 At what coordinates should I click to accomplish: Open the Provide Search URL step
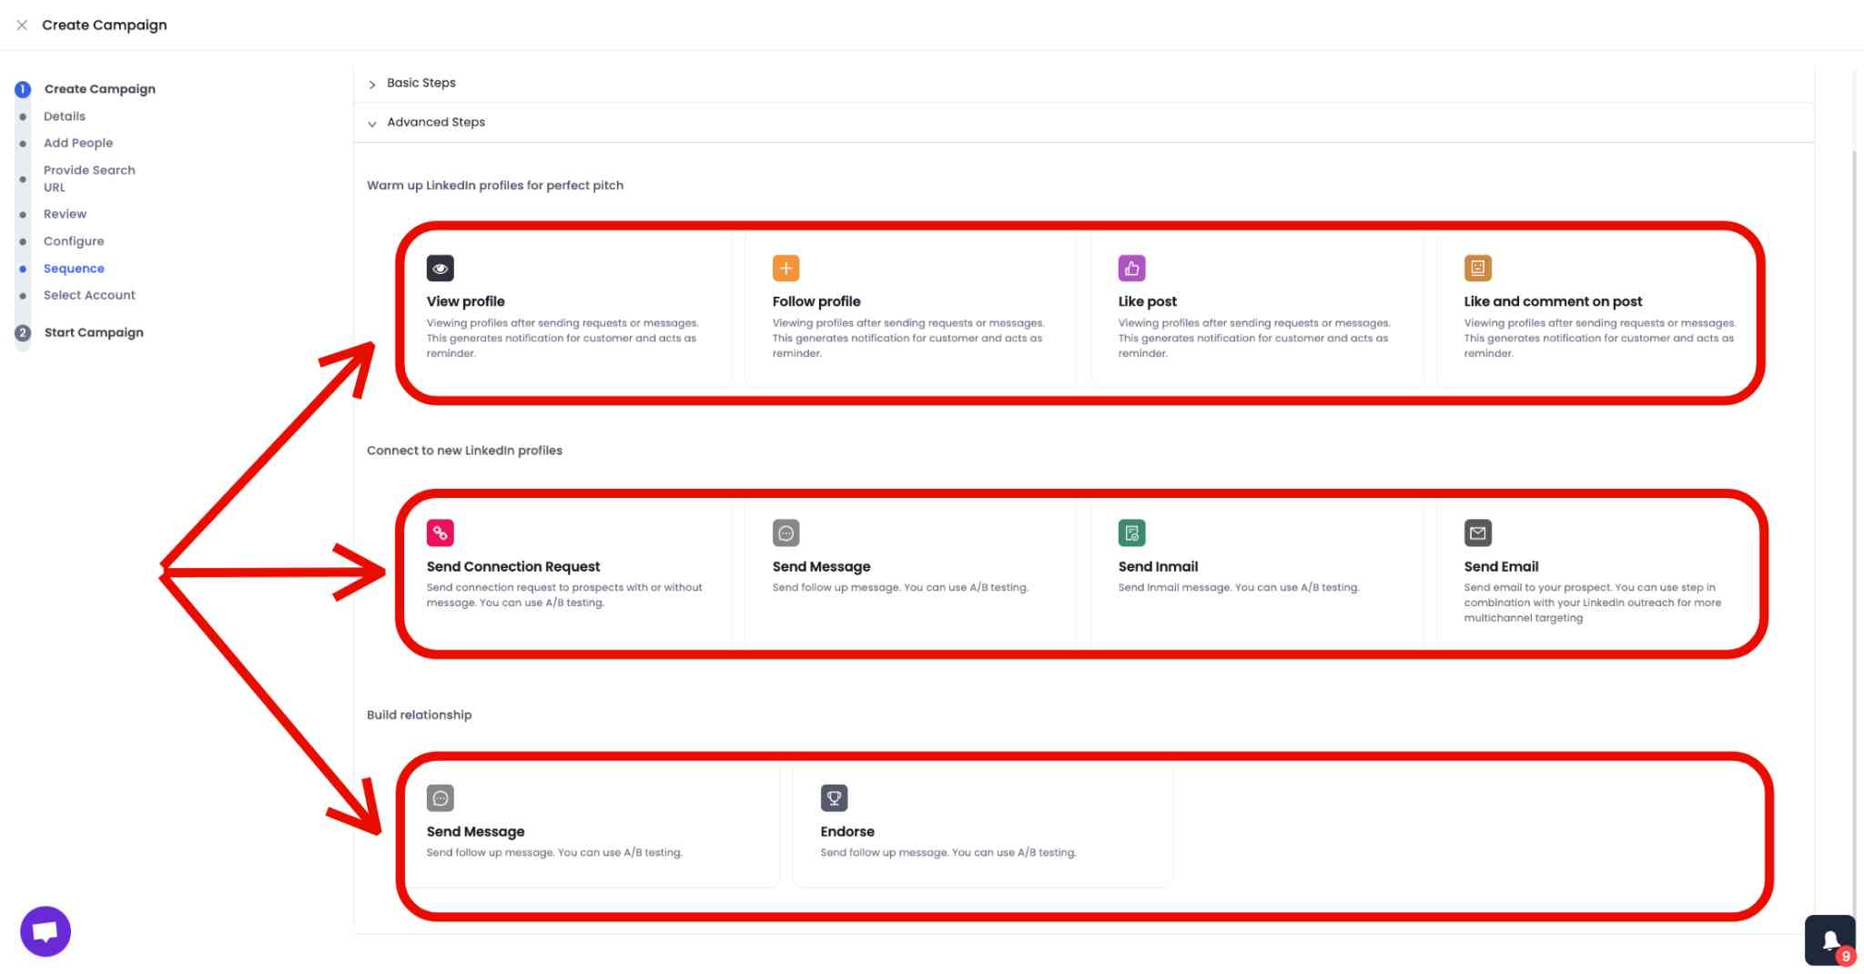click(90, 178)
